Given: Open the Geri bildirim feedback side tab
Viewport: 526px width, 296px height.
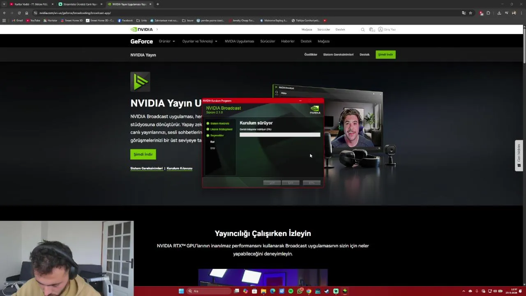Looking at the screenshot, I should click(519, 155).
